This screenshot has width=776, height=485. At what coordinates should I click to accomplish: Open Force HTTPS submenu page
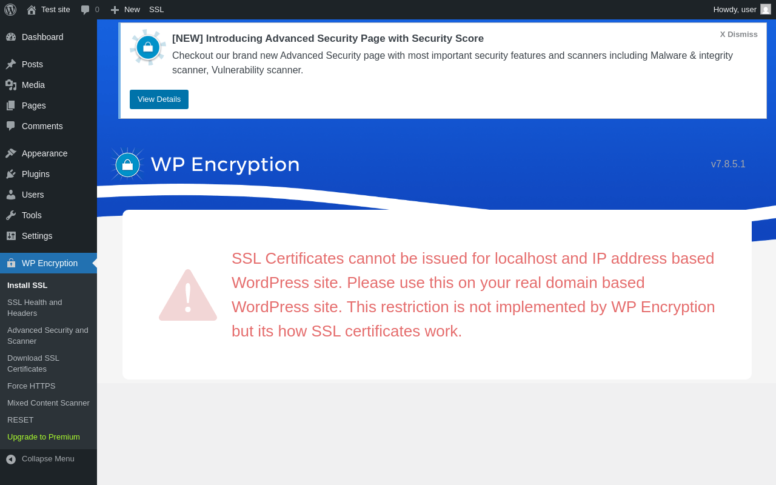pos(32,386)
